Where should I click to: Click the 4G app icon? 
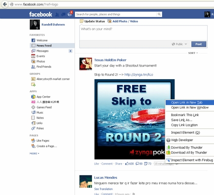33,102
